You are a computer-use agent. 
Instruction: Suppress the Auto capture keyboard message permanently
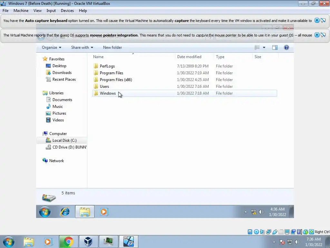click(x=323, y=20)
